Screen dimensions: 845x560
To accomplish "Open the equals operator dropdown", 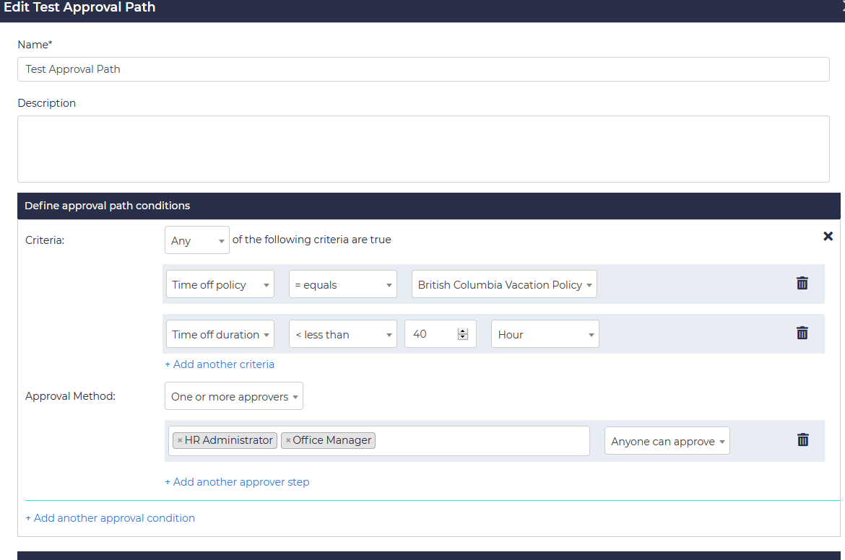I will [x=342, y=284].
